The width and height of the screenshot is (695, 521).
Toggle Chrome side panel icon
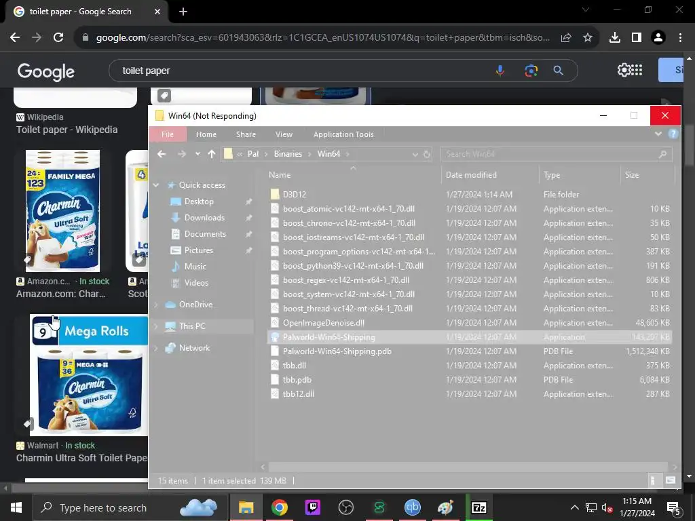637,38
